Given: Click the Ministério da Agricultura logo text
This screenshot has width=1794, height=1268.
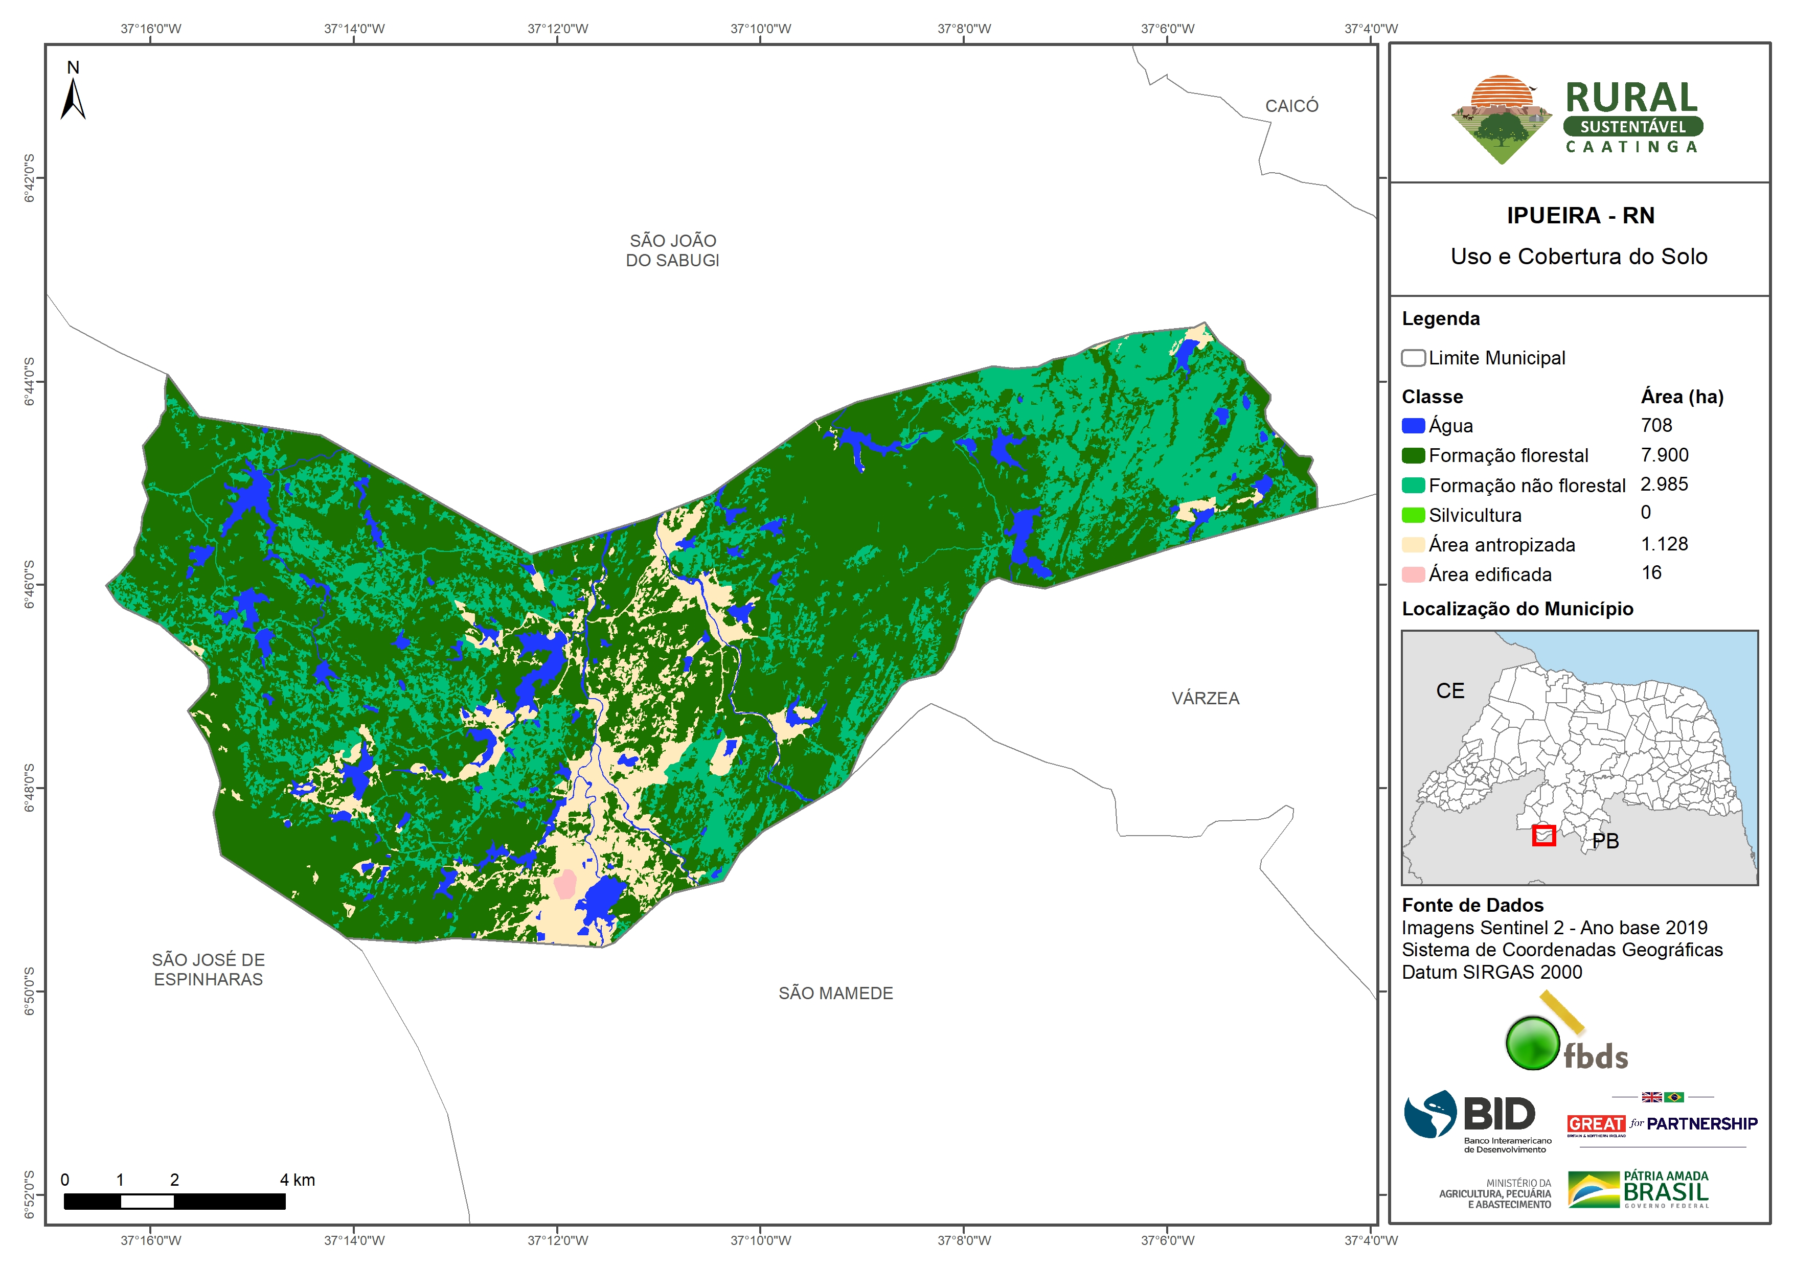Looking at the screenshot, I should coord(1495,1194).
